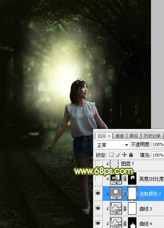Image resolution: width=164 pixels, height=228 pixels.
Task: Select the 曲线 4 layer mask thumbnail
Action: (132, 223)
